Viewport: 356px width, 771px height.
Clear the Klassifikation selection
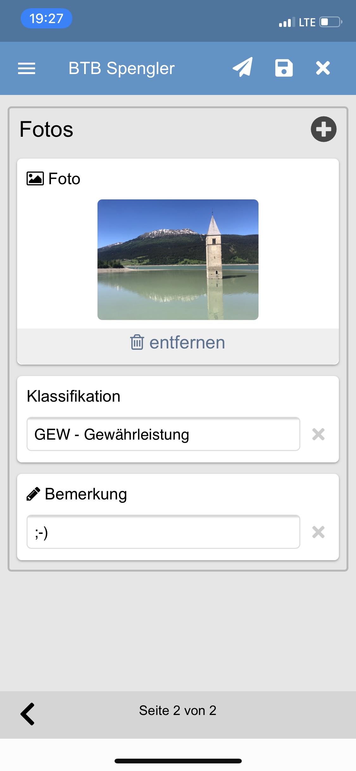[318, 434]
